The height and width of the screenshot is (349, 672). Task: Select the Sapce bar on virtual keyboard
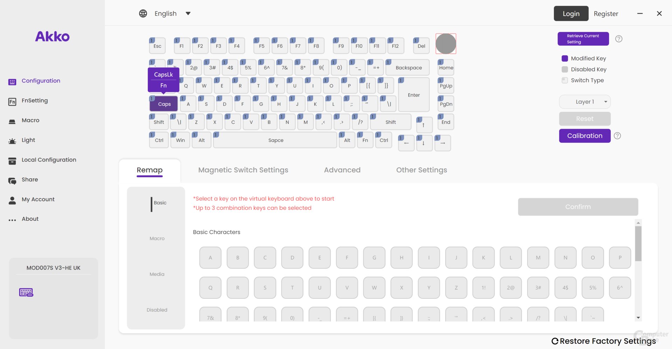[x=275, y=140]
